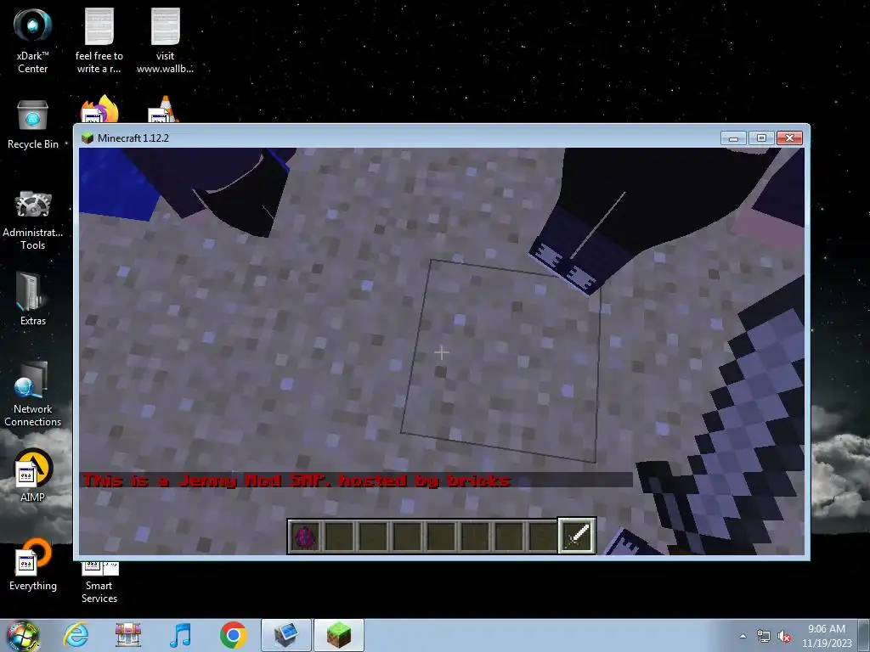The height and width of the screenshot is (652, 870).
Task: Open Network Connections desktop icon
Action: (33, 394)
